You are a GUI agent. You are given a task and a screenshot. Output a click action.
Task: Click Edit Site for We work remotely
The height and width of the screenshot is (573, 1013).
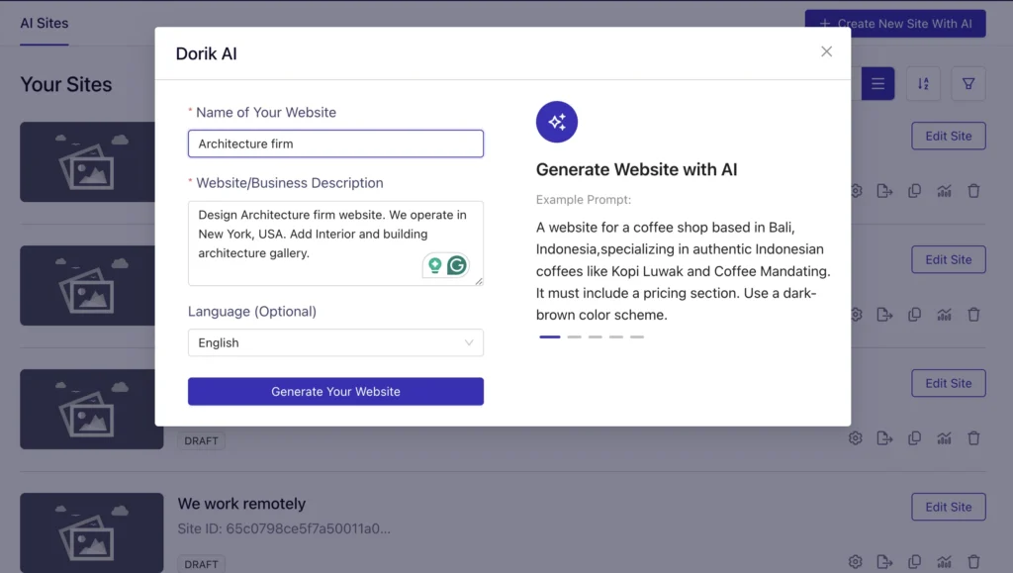(x=949, y=507)
